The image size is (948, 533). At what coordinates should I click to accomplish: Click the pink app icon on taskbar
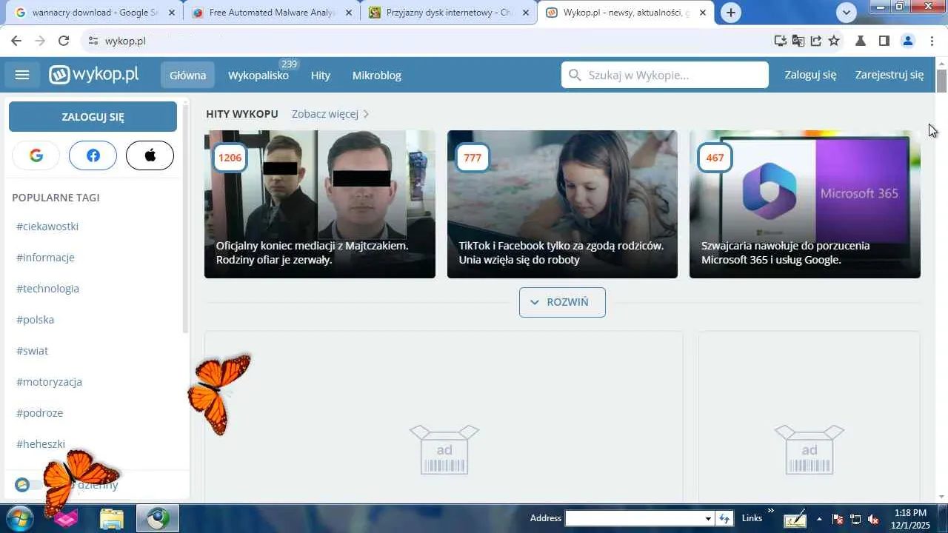[x=67, y=519]
